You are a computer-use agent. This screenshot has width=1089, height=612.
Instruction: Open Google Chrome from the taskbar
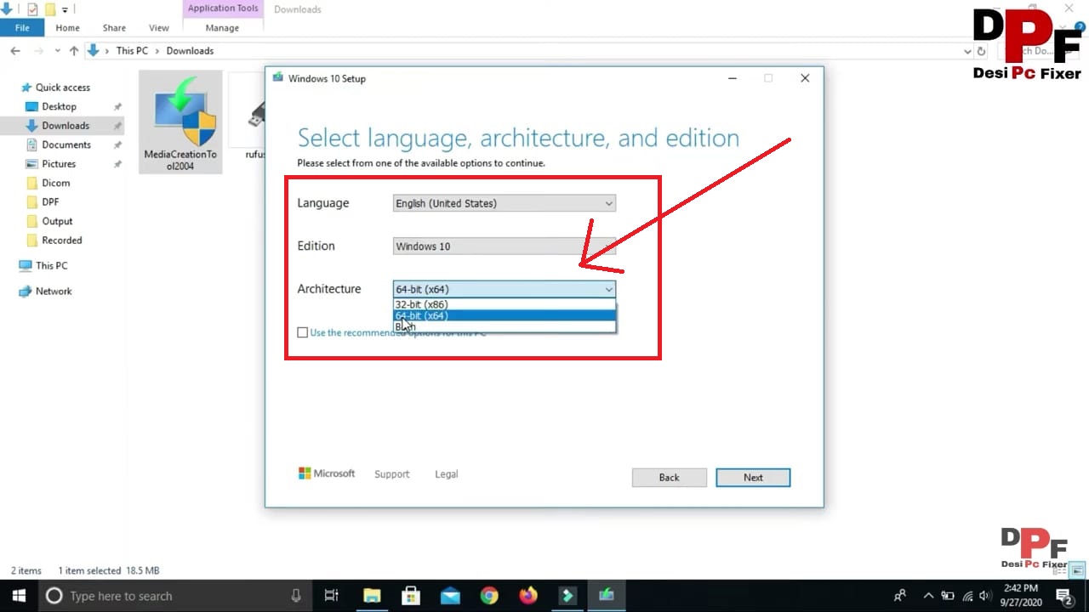489,596
